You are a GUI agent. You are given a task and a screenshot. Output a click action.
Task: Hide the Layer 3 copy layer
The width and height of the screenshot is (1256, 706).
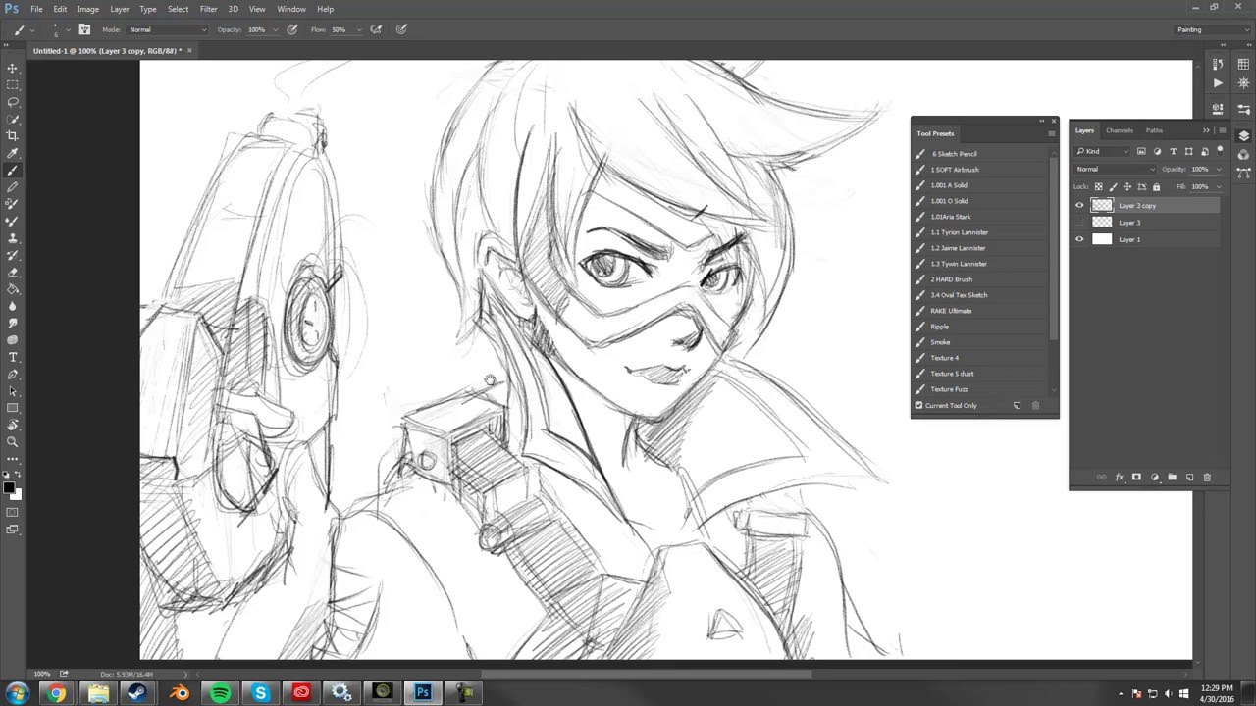pyautogui.click(x=1079, y=206)
